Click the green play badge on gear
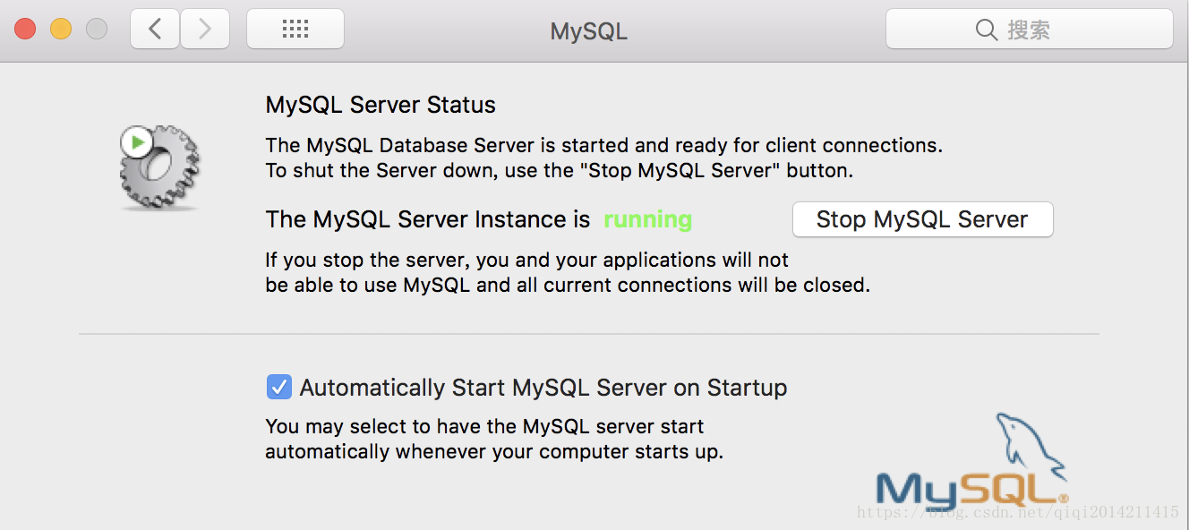 (136, 141)
